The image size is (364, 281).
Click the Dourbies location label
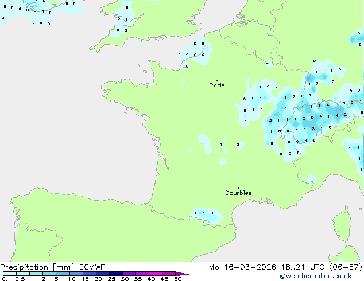pyautogui.click(x=238, y=193)
